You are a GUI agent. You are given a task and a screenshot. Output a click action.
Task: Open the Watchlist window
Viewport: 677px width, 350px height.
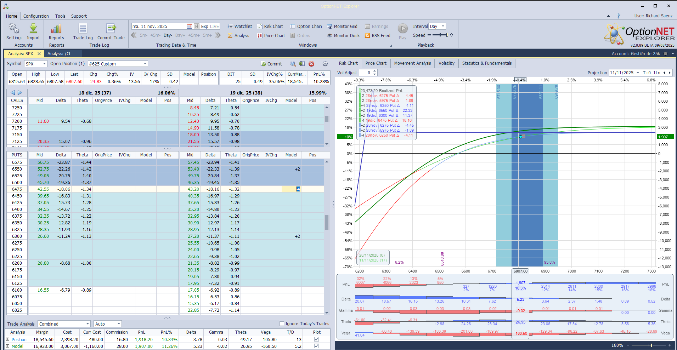click(240, 27)
